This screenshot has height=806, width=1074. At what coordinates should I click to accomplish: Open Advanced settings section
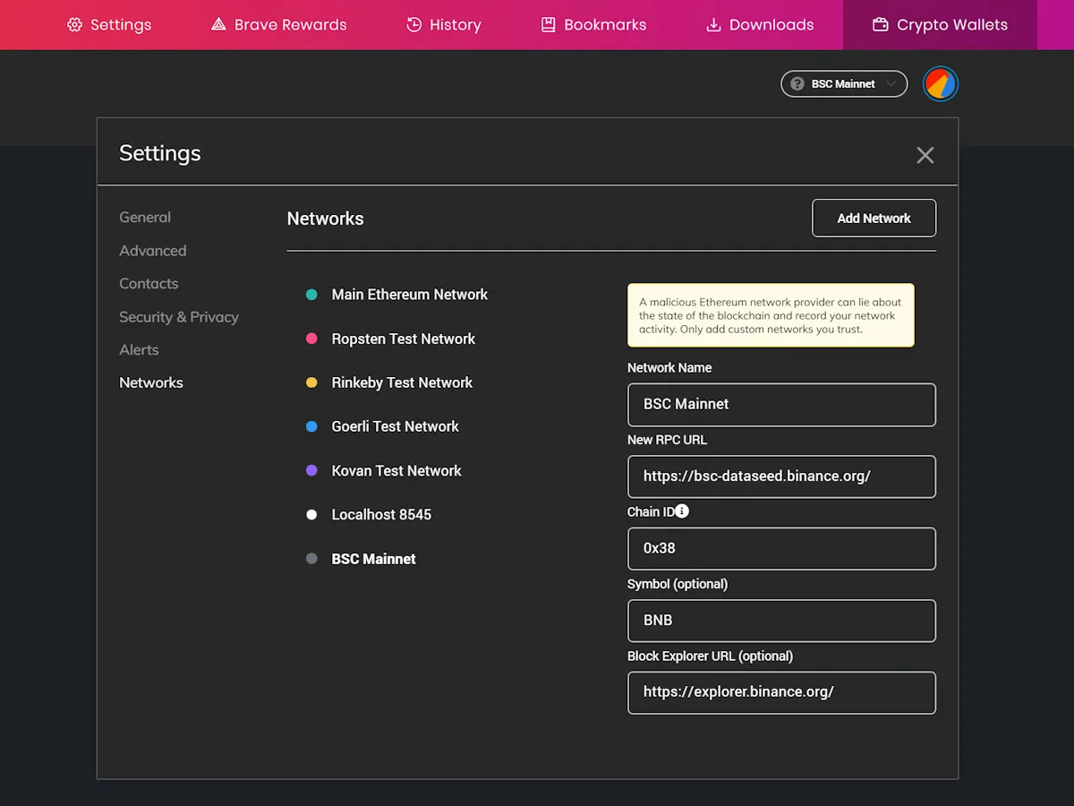coord(153,251)
